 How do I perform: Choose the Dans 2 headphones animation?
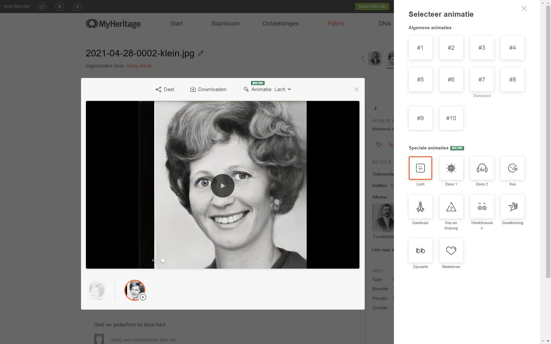coord(482,168)
